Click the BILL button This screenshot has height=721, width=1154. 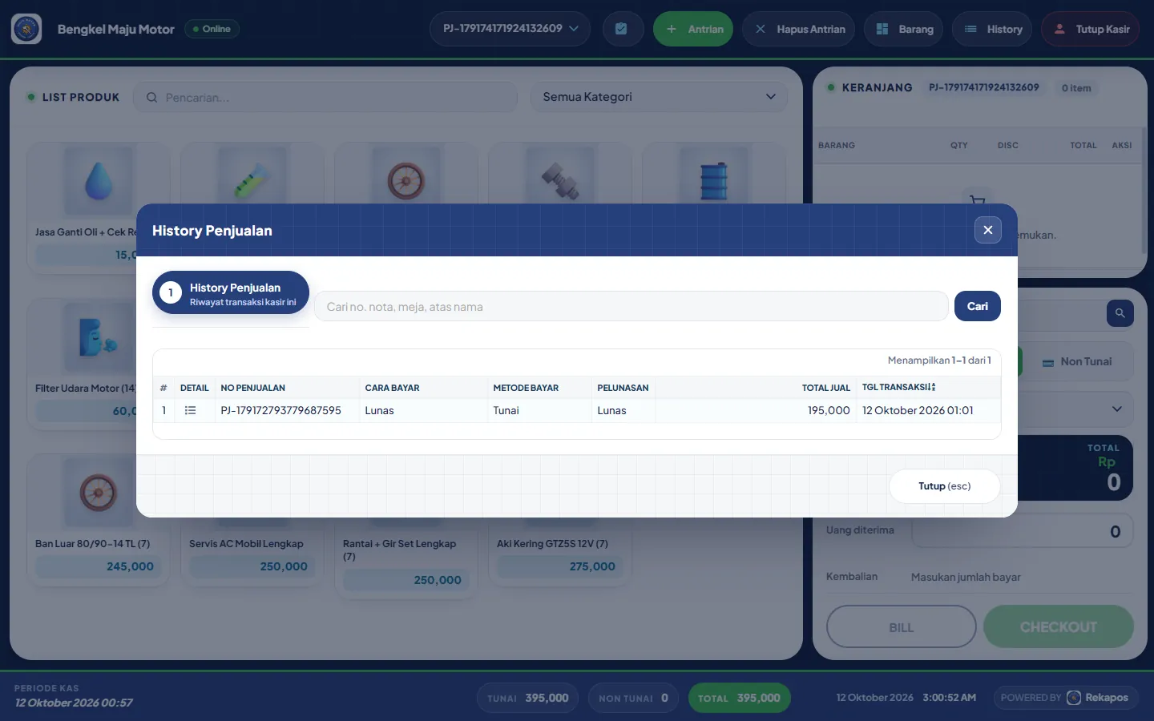tap(902, 626)
